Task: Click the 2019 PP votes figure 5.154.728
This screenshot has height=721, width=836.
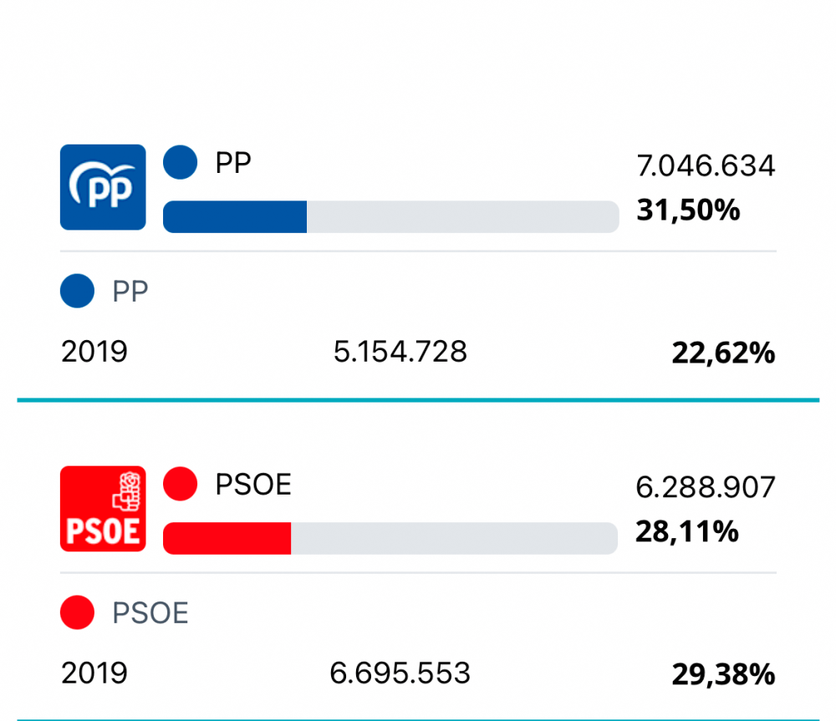Action: (x=400, y=352)
